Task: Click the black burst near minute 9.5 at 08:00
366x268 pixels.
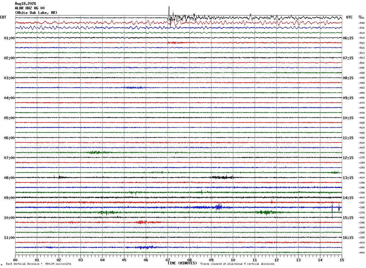Action: tap(223, 177)
